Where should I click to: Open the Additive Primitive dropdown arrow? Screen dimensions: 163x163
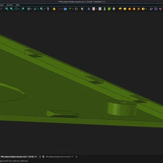pos(146,9)
